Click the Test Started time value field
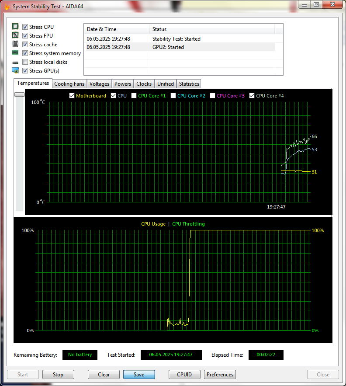The width and height of the screenshot is (346, 386). click(171, 355)
